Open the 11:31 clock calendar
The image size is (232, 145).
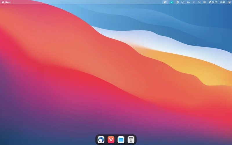coord(222,2)
